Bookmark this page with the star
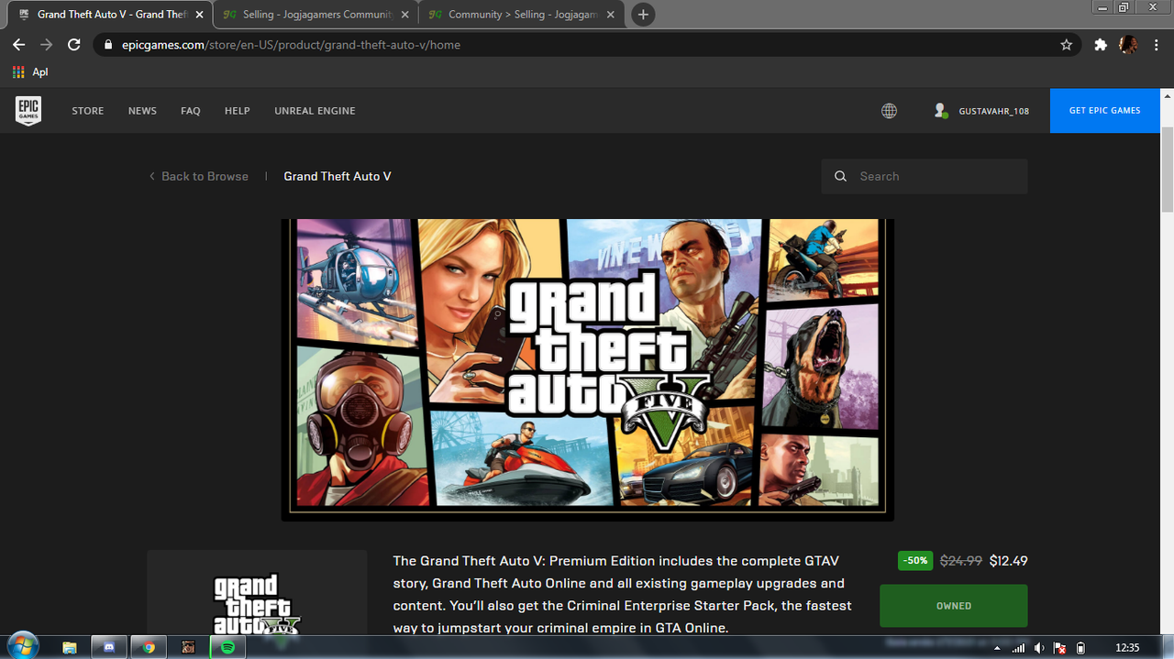Image resolution: width=1174 pixels, height=659 pixels. [x=1067, y=44]
